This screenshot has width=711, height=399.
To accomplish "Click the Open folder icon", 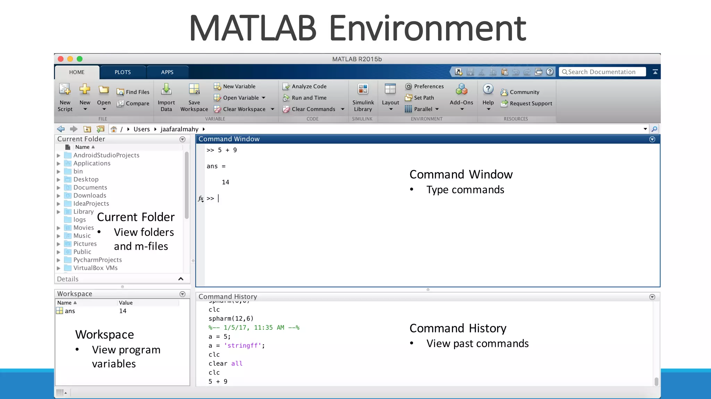I will tap(103, 90).
